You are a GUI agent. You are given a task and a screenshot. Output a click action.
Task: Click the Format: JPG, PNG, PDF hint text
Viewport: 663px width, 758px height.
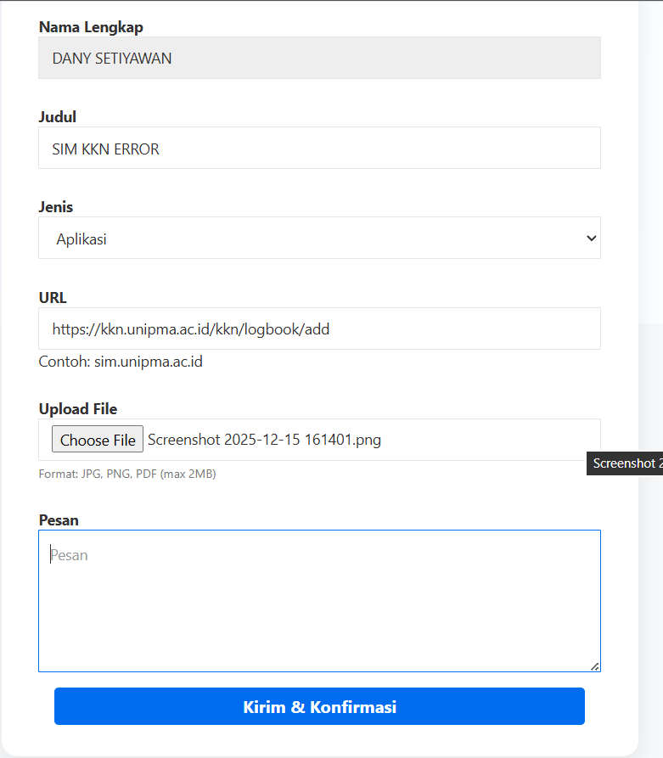127,474
